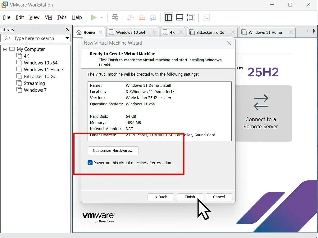Open the Snapshot Manager
318x238 pixels.
coord(153,17)
